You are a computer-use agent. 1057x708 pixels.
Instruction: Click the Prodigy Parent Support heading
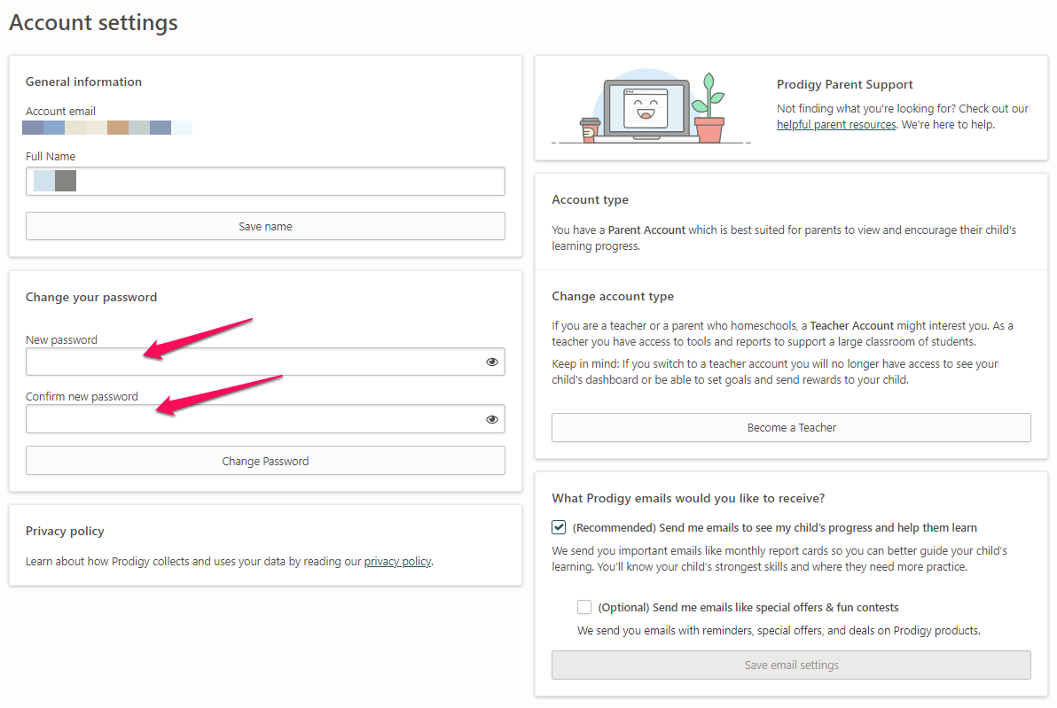pos(844,84)
